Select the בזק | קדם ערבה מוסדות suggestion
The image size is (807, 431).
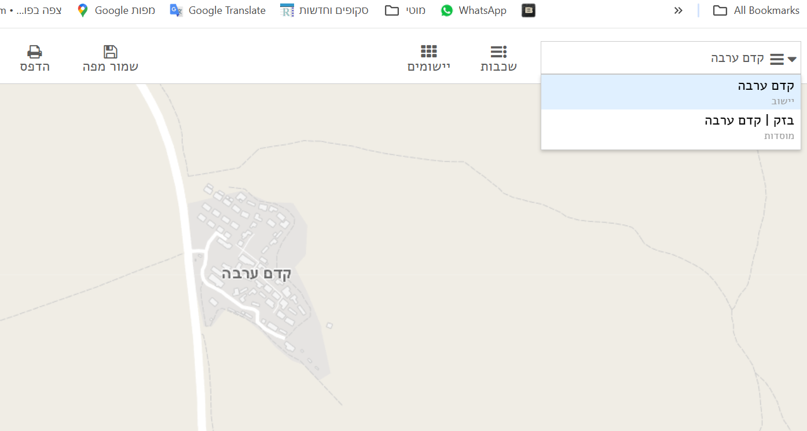coord(670,127)
